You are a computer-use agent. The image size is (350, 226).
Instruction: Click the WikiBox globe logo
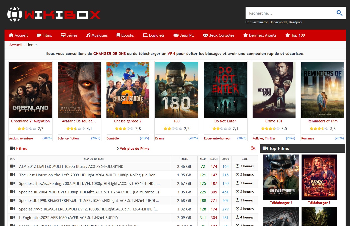[x=15, y=14]
